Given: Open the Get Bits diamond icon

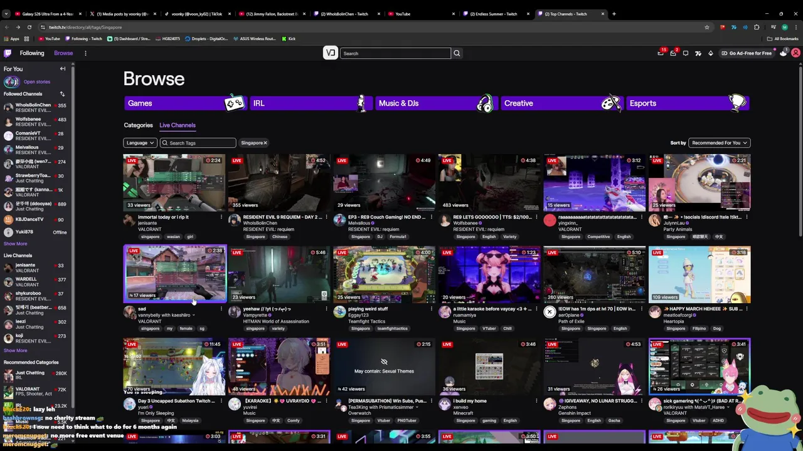Looking at the screenshot, I should coord(711,53).
